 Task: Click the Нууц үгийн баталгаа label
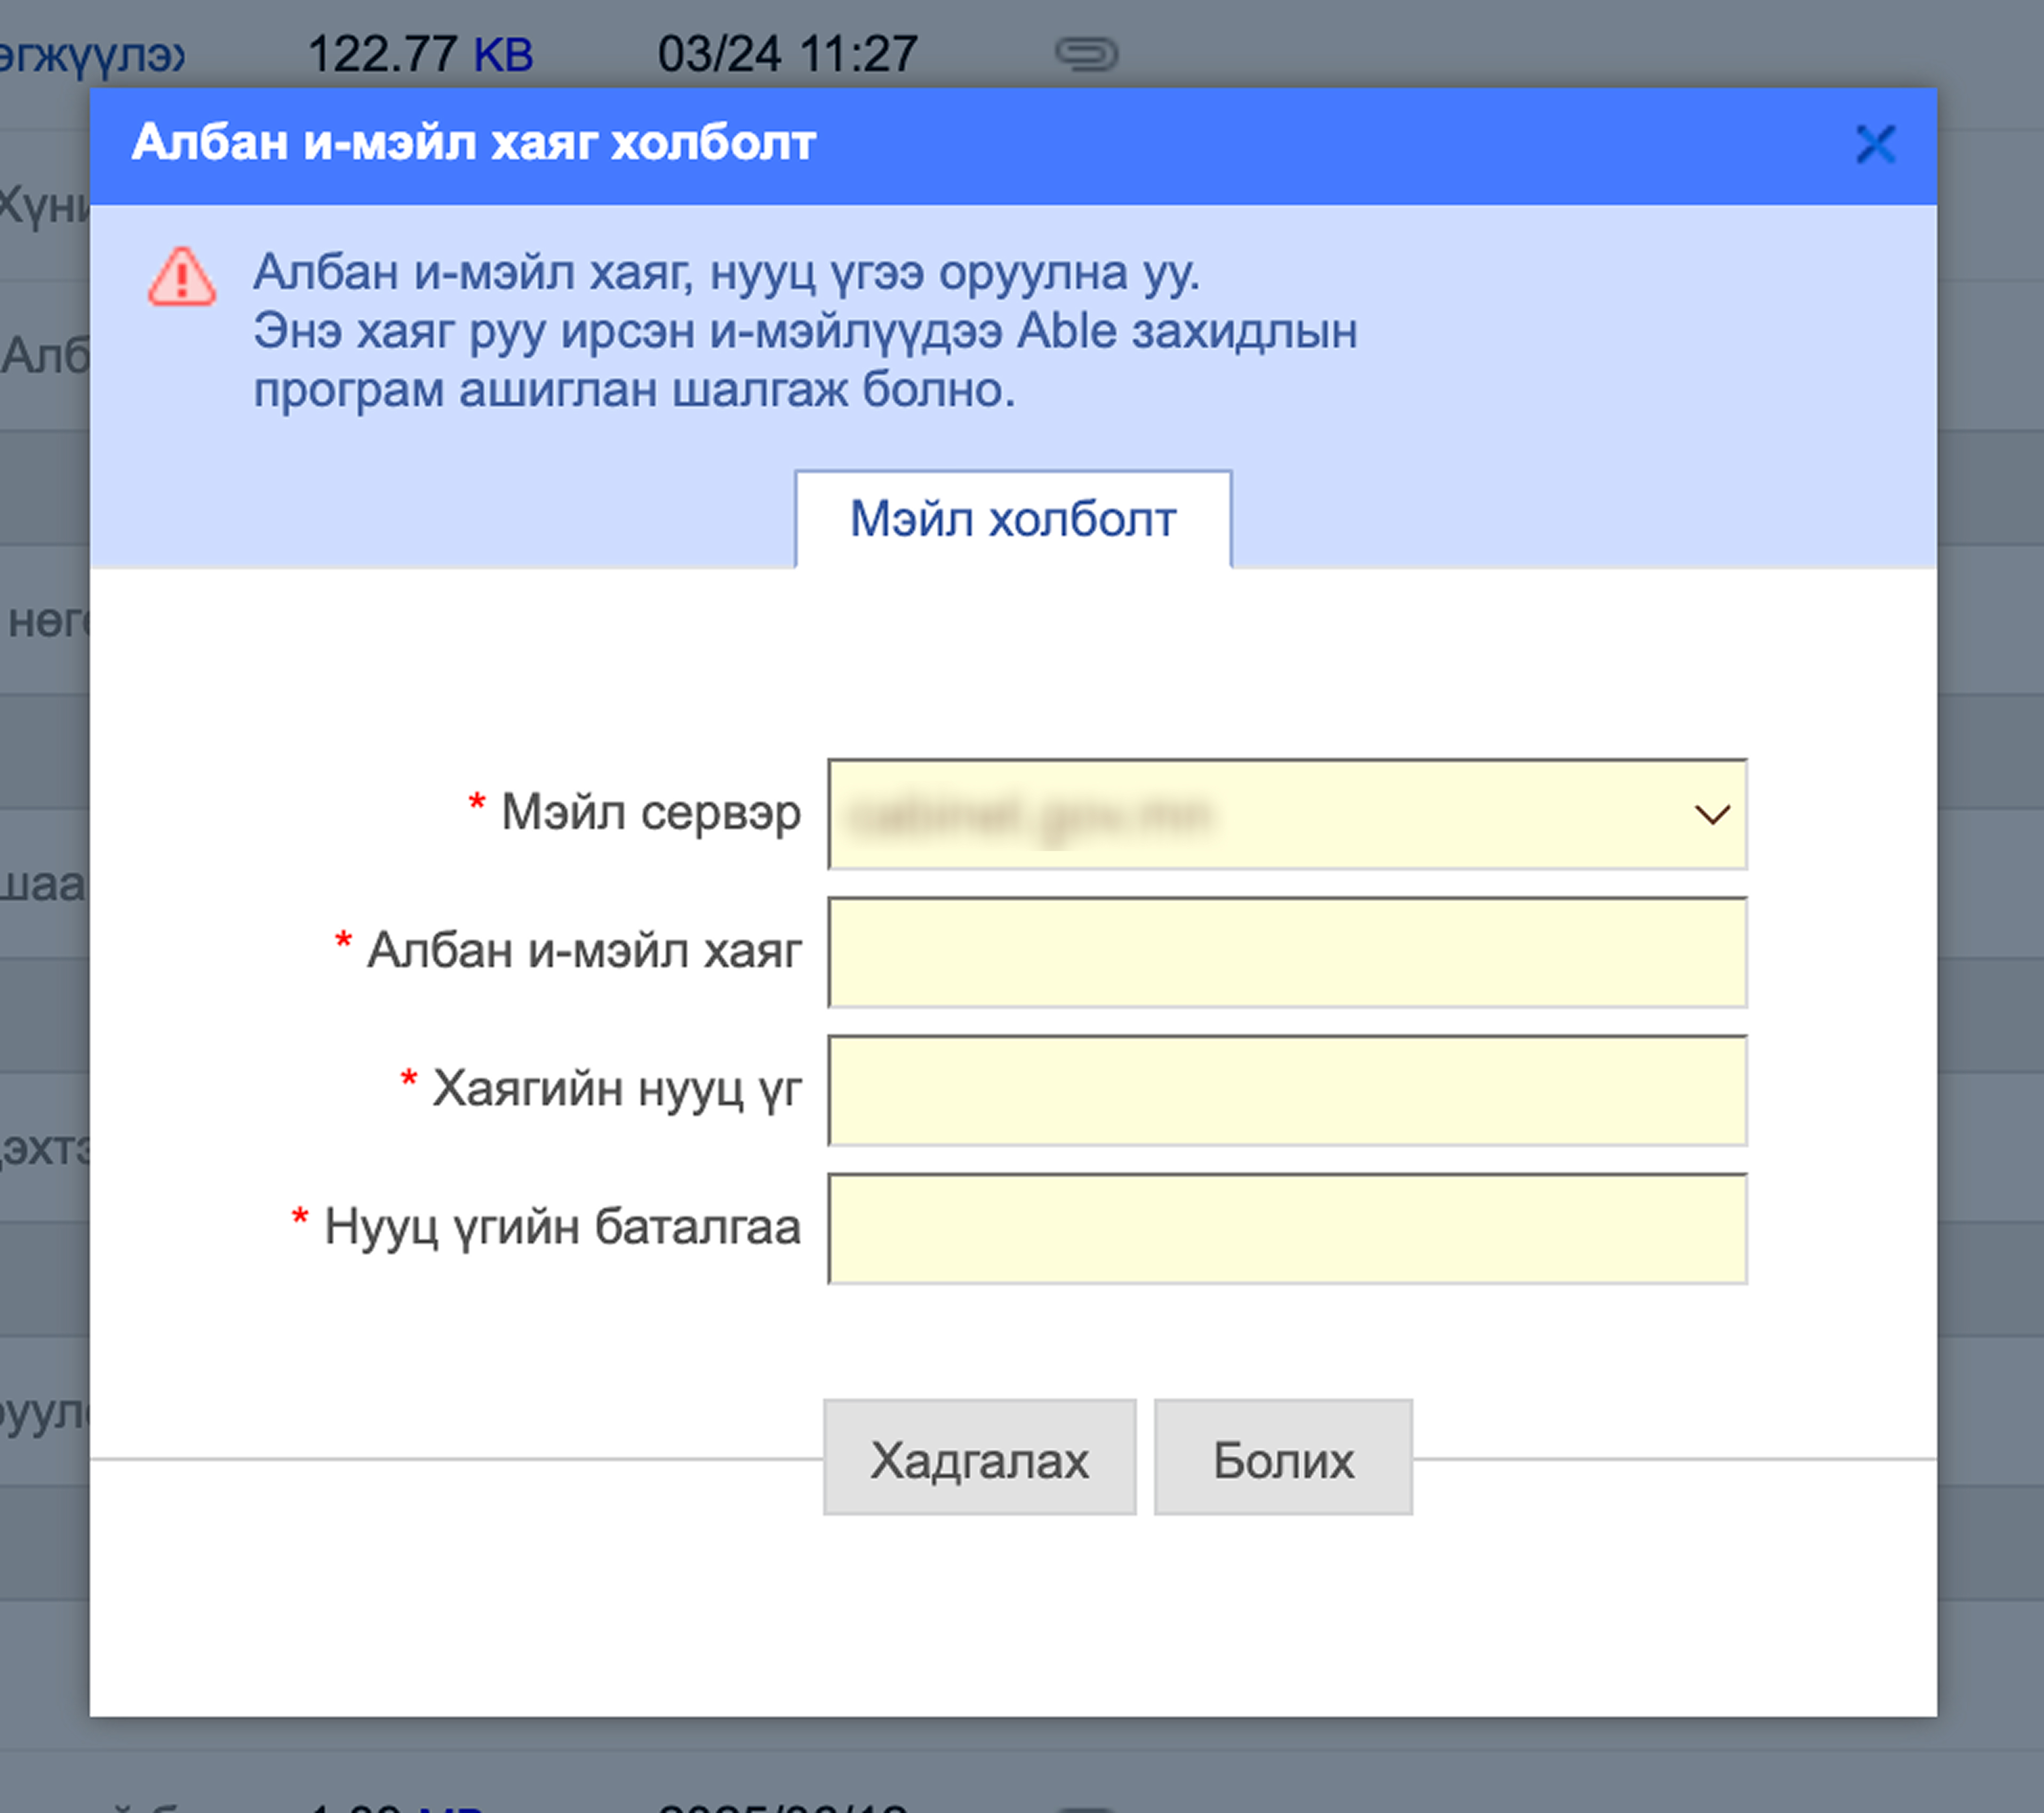[562, 1226]
